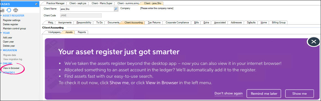The width and height of the screenshot is (321, 101).
Task: Click the Client Name input field
Action: point(87,9)
